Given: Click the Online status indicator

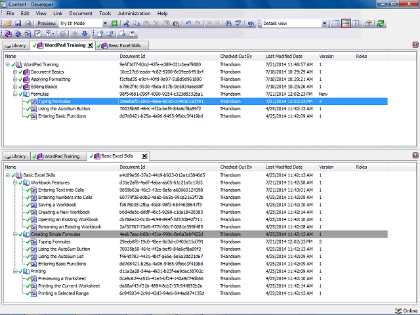Looking at the screenshot, I should click(x=406, y=310).
